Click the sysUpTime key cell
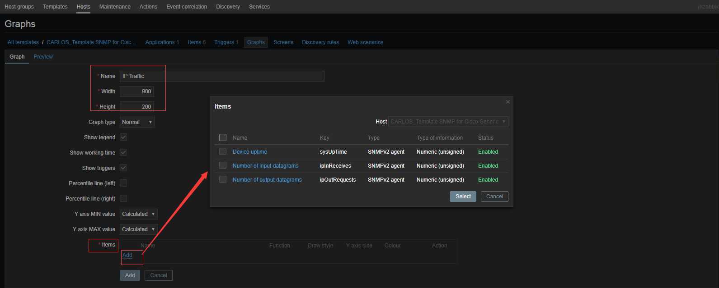This screenshot has height=288, width=719. tap(334, 152)
